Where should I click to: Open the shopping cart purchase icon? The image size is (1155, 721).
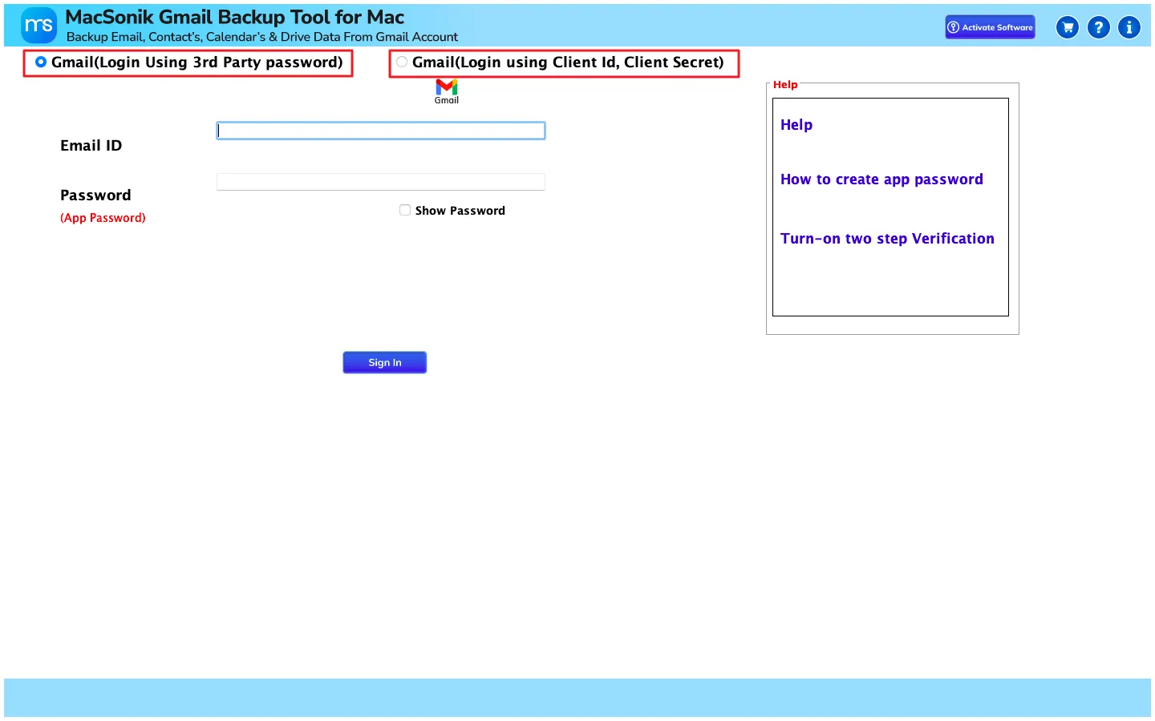(1068, 27)
